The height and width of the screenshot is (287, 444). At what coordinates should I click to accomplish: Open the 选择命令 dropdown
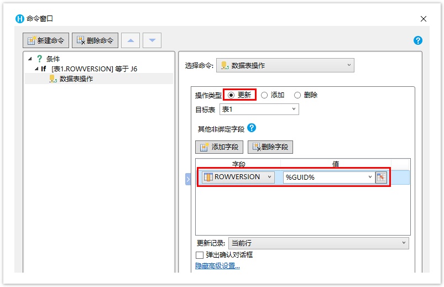tap(285, 65)
